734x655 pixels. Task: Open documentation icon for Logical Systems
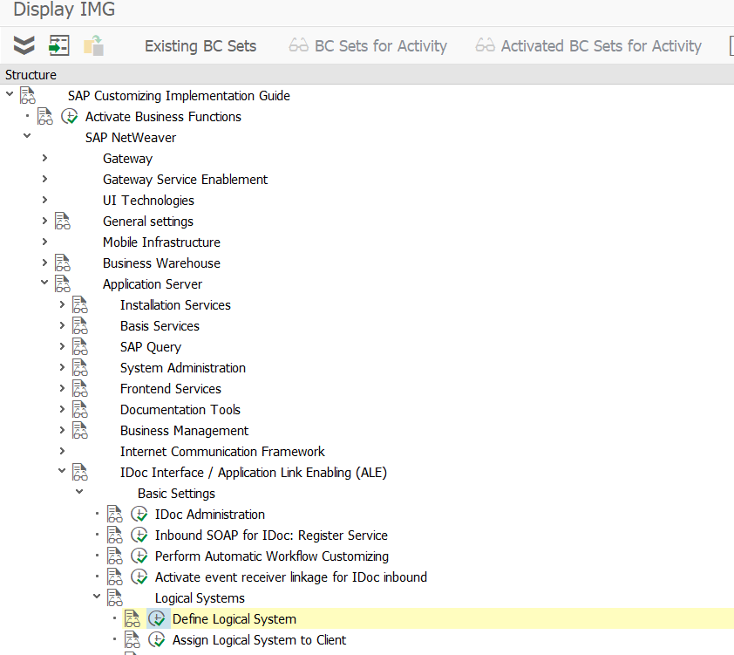point(115,598)
